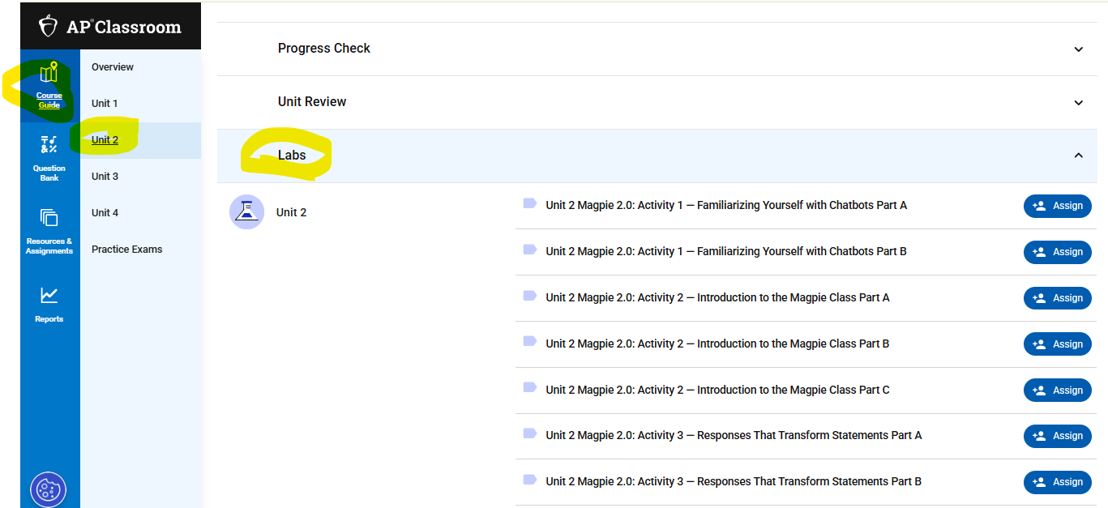Screen dimensions: 1108x508
Task: Assign Activity 1 Chatbots Part A
Action: pyautogui.click(x=1058, y=206)
